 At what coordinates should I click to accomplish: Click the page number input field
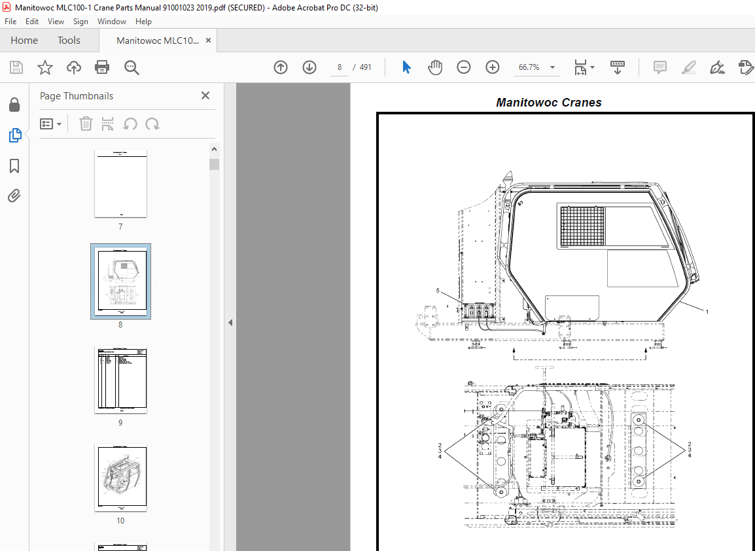point(340,67)
